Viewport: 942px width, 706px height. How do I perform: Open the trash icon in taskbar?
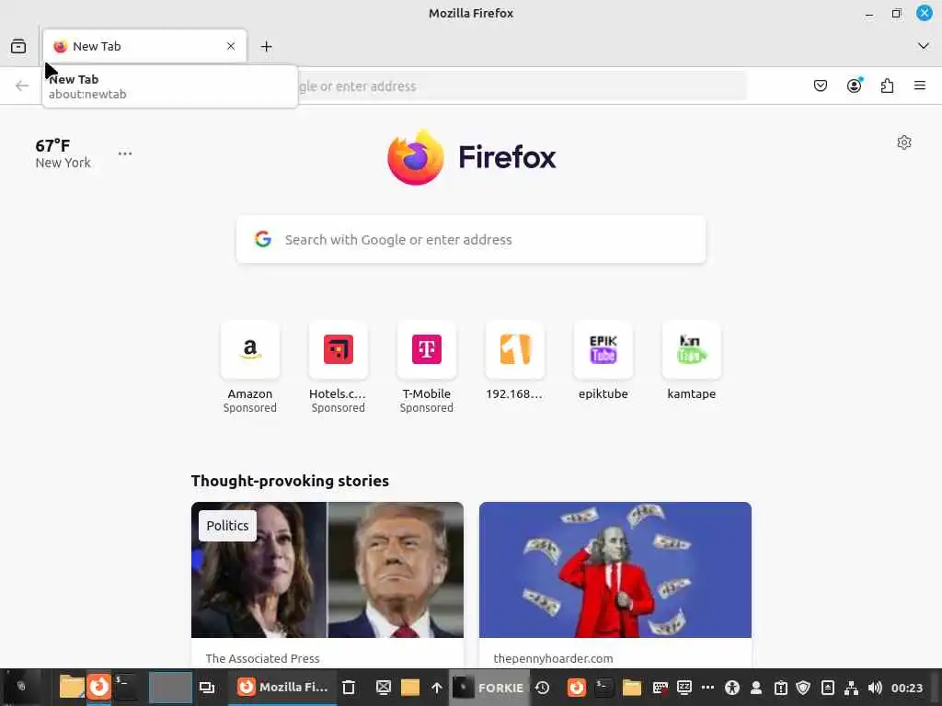[x=349, y=688]
